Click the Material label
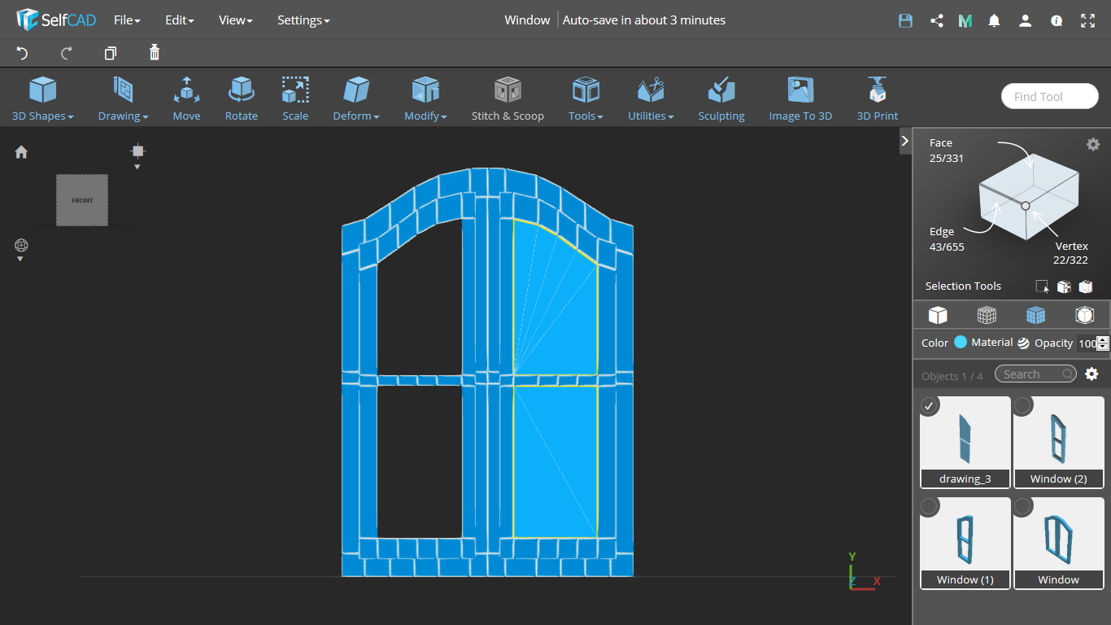Image resolution: width=1111 pixels, height=625 pixels. point(991,343)
